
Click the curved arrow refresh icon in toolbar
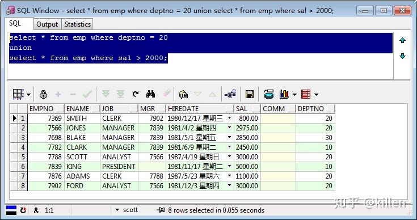(136, 94)
